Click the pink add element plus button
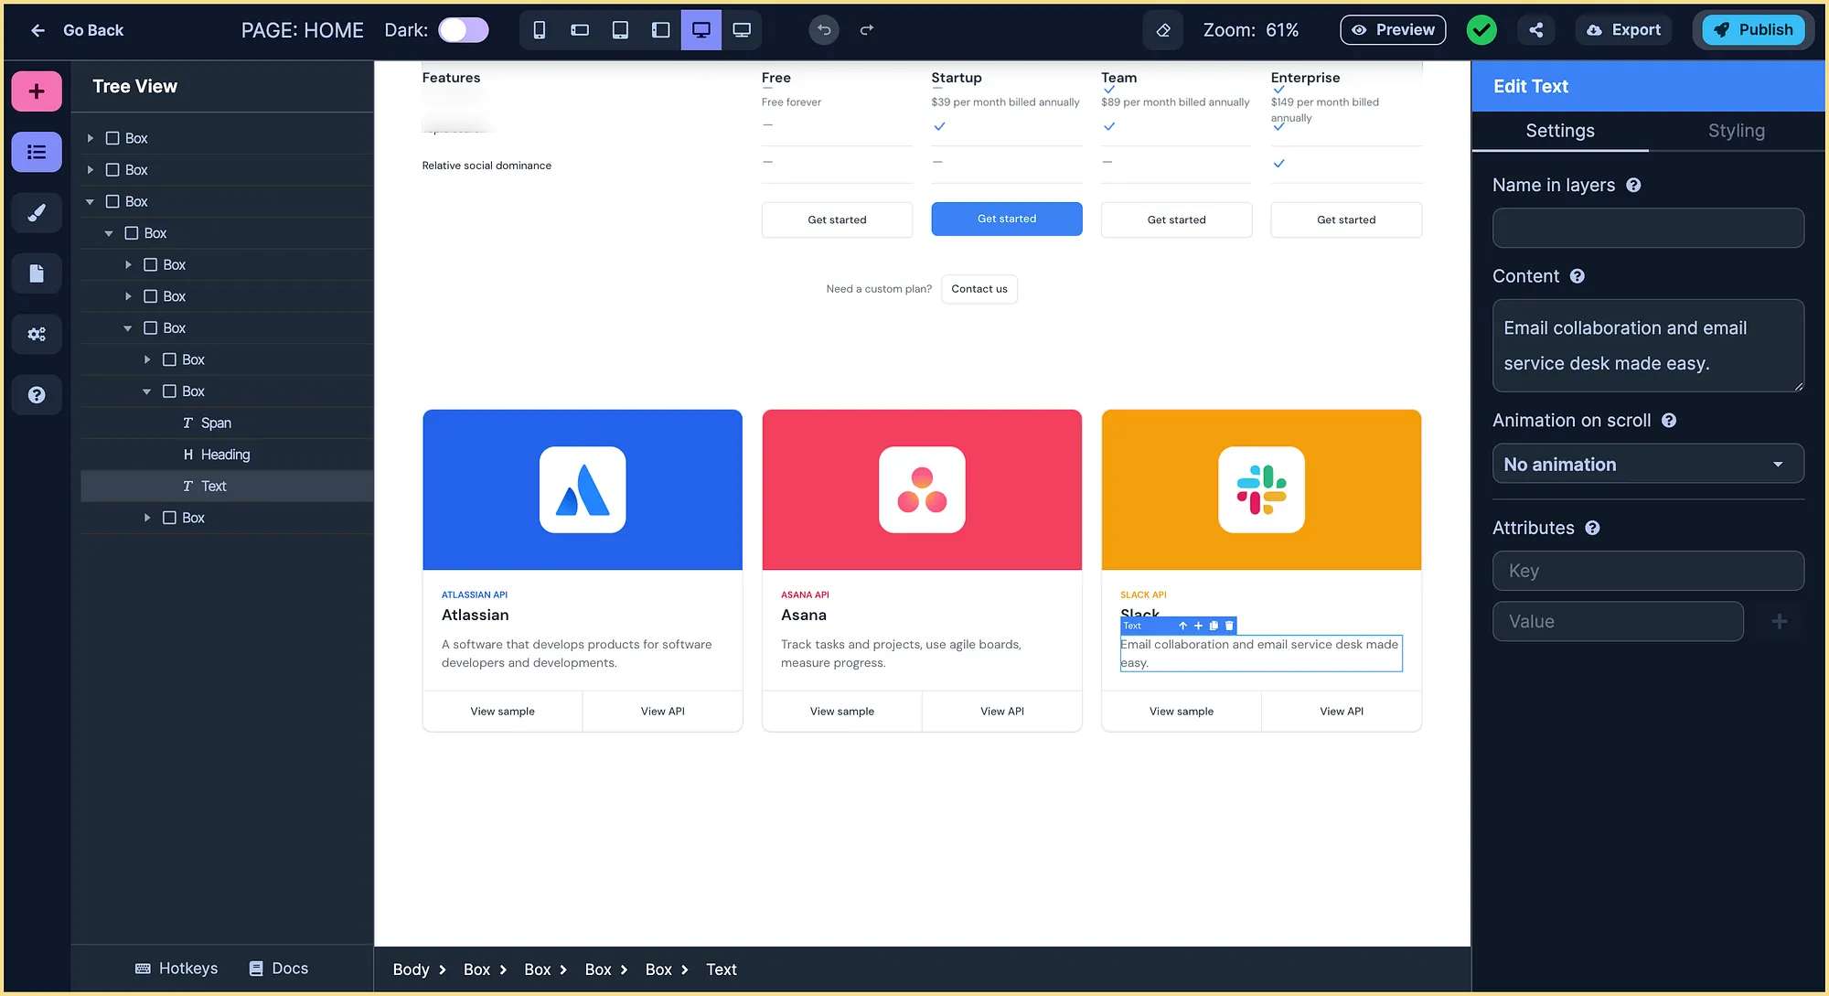 click(x=37, y=91)
